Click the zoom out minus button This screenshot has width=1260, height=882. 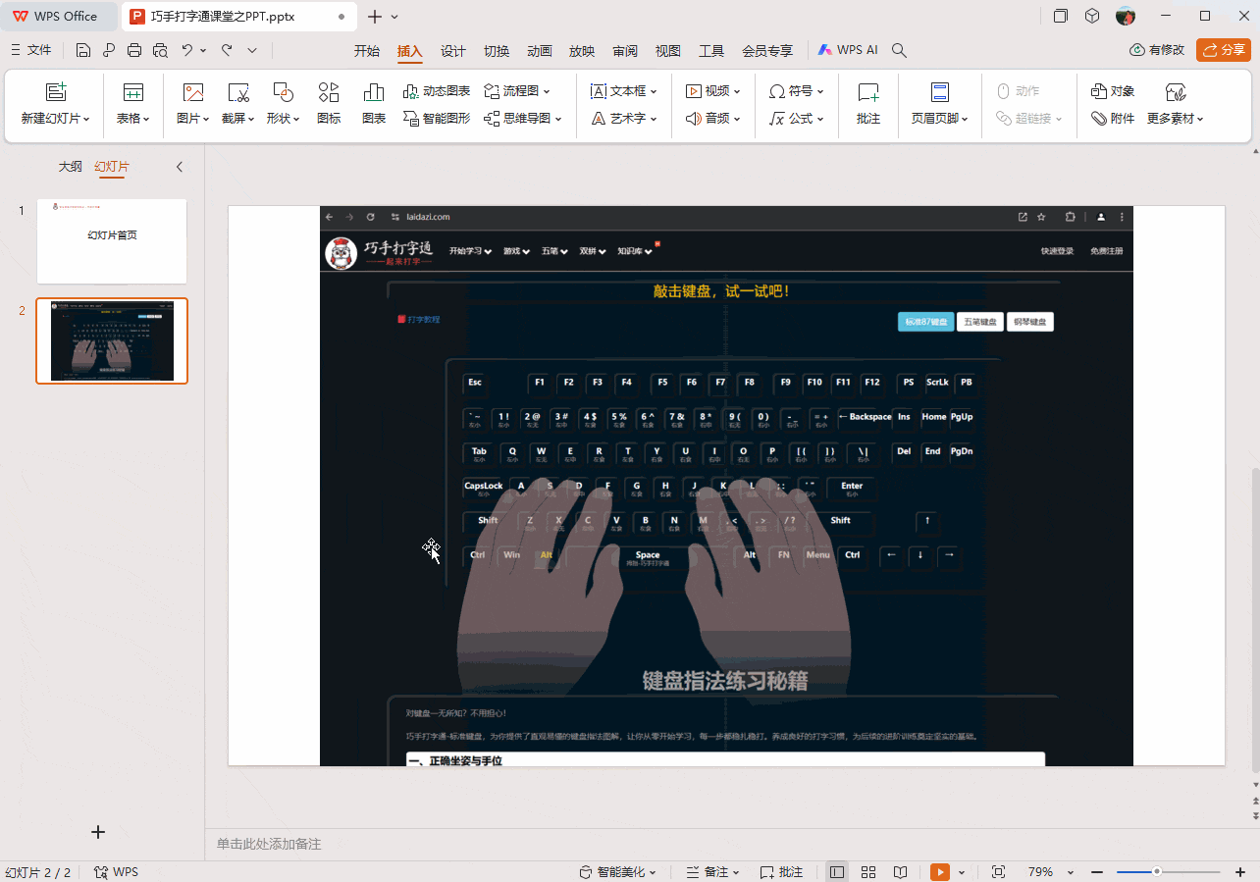point(1097,872)
